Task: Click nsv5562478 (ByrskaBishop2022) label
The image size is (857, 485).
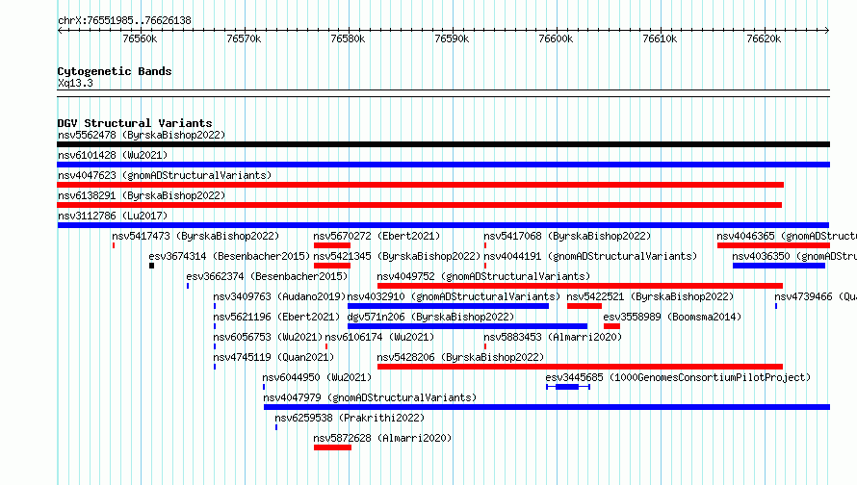Action: [x=142, y=135]
